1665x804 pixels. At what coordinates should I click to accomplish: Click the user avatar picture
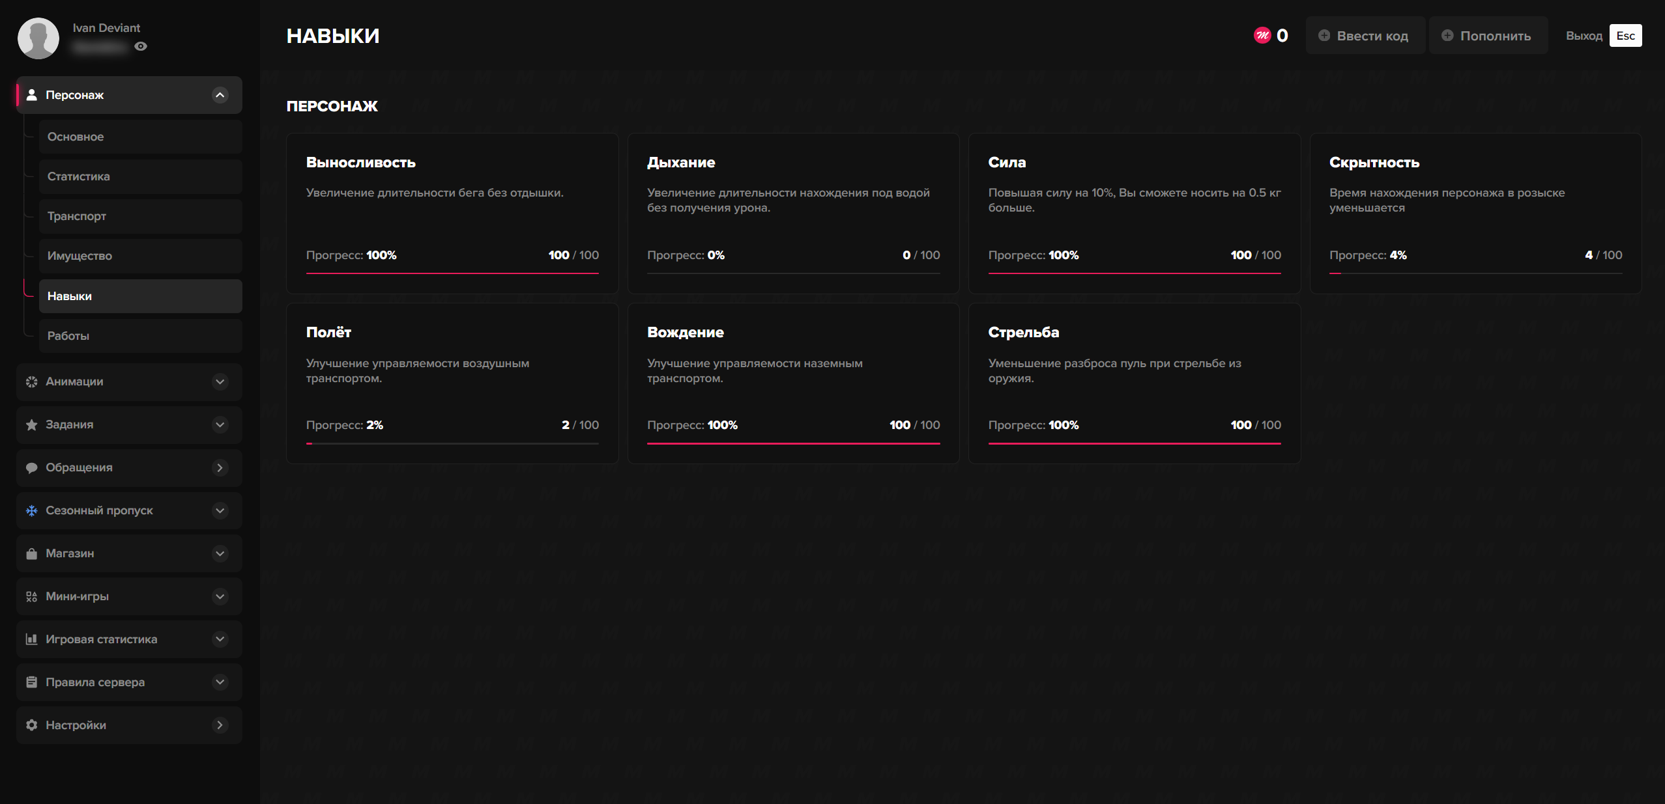(38, 38)
